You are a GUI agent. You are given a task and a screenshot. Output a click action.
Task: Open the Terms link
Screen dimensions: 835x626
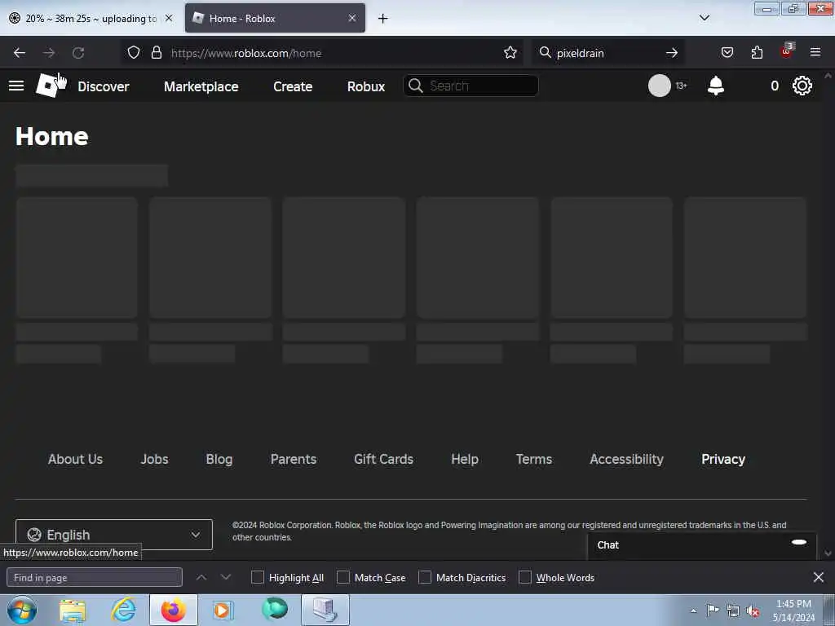pos(534,459)
